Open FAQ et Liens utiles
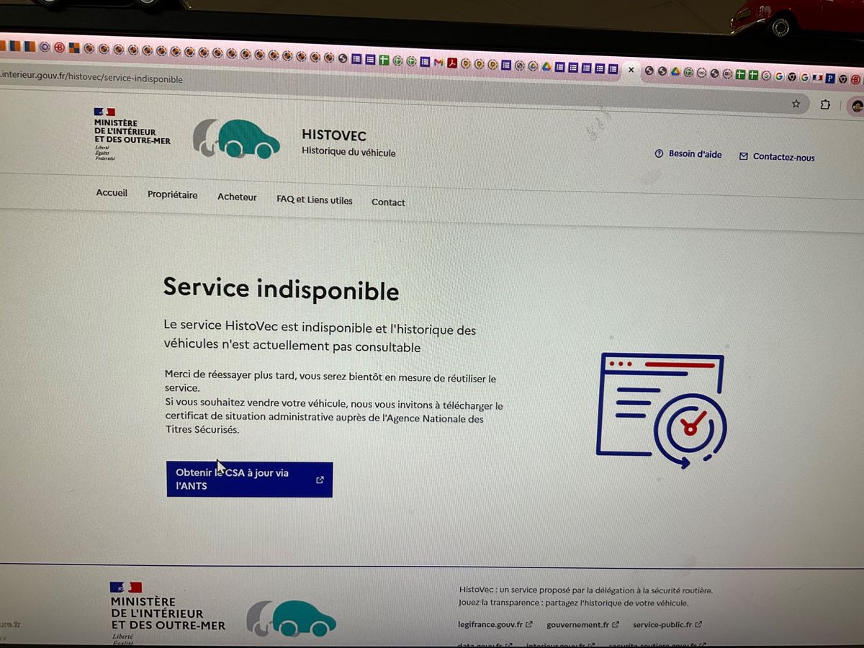864x648 pixels. click(315, 200)
